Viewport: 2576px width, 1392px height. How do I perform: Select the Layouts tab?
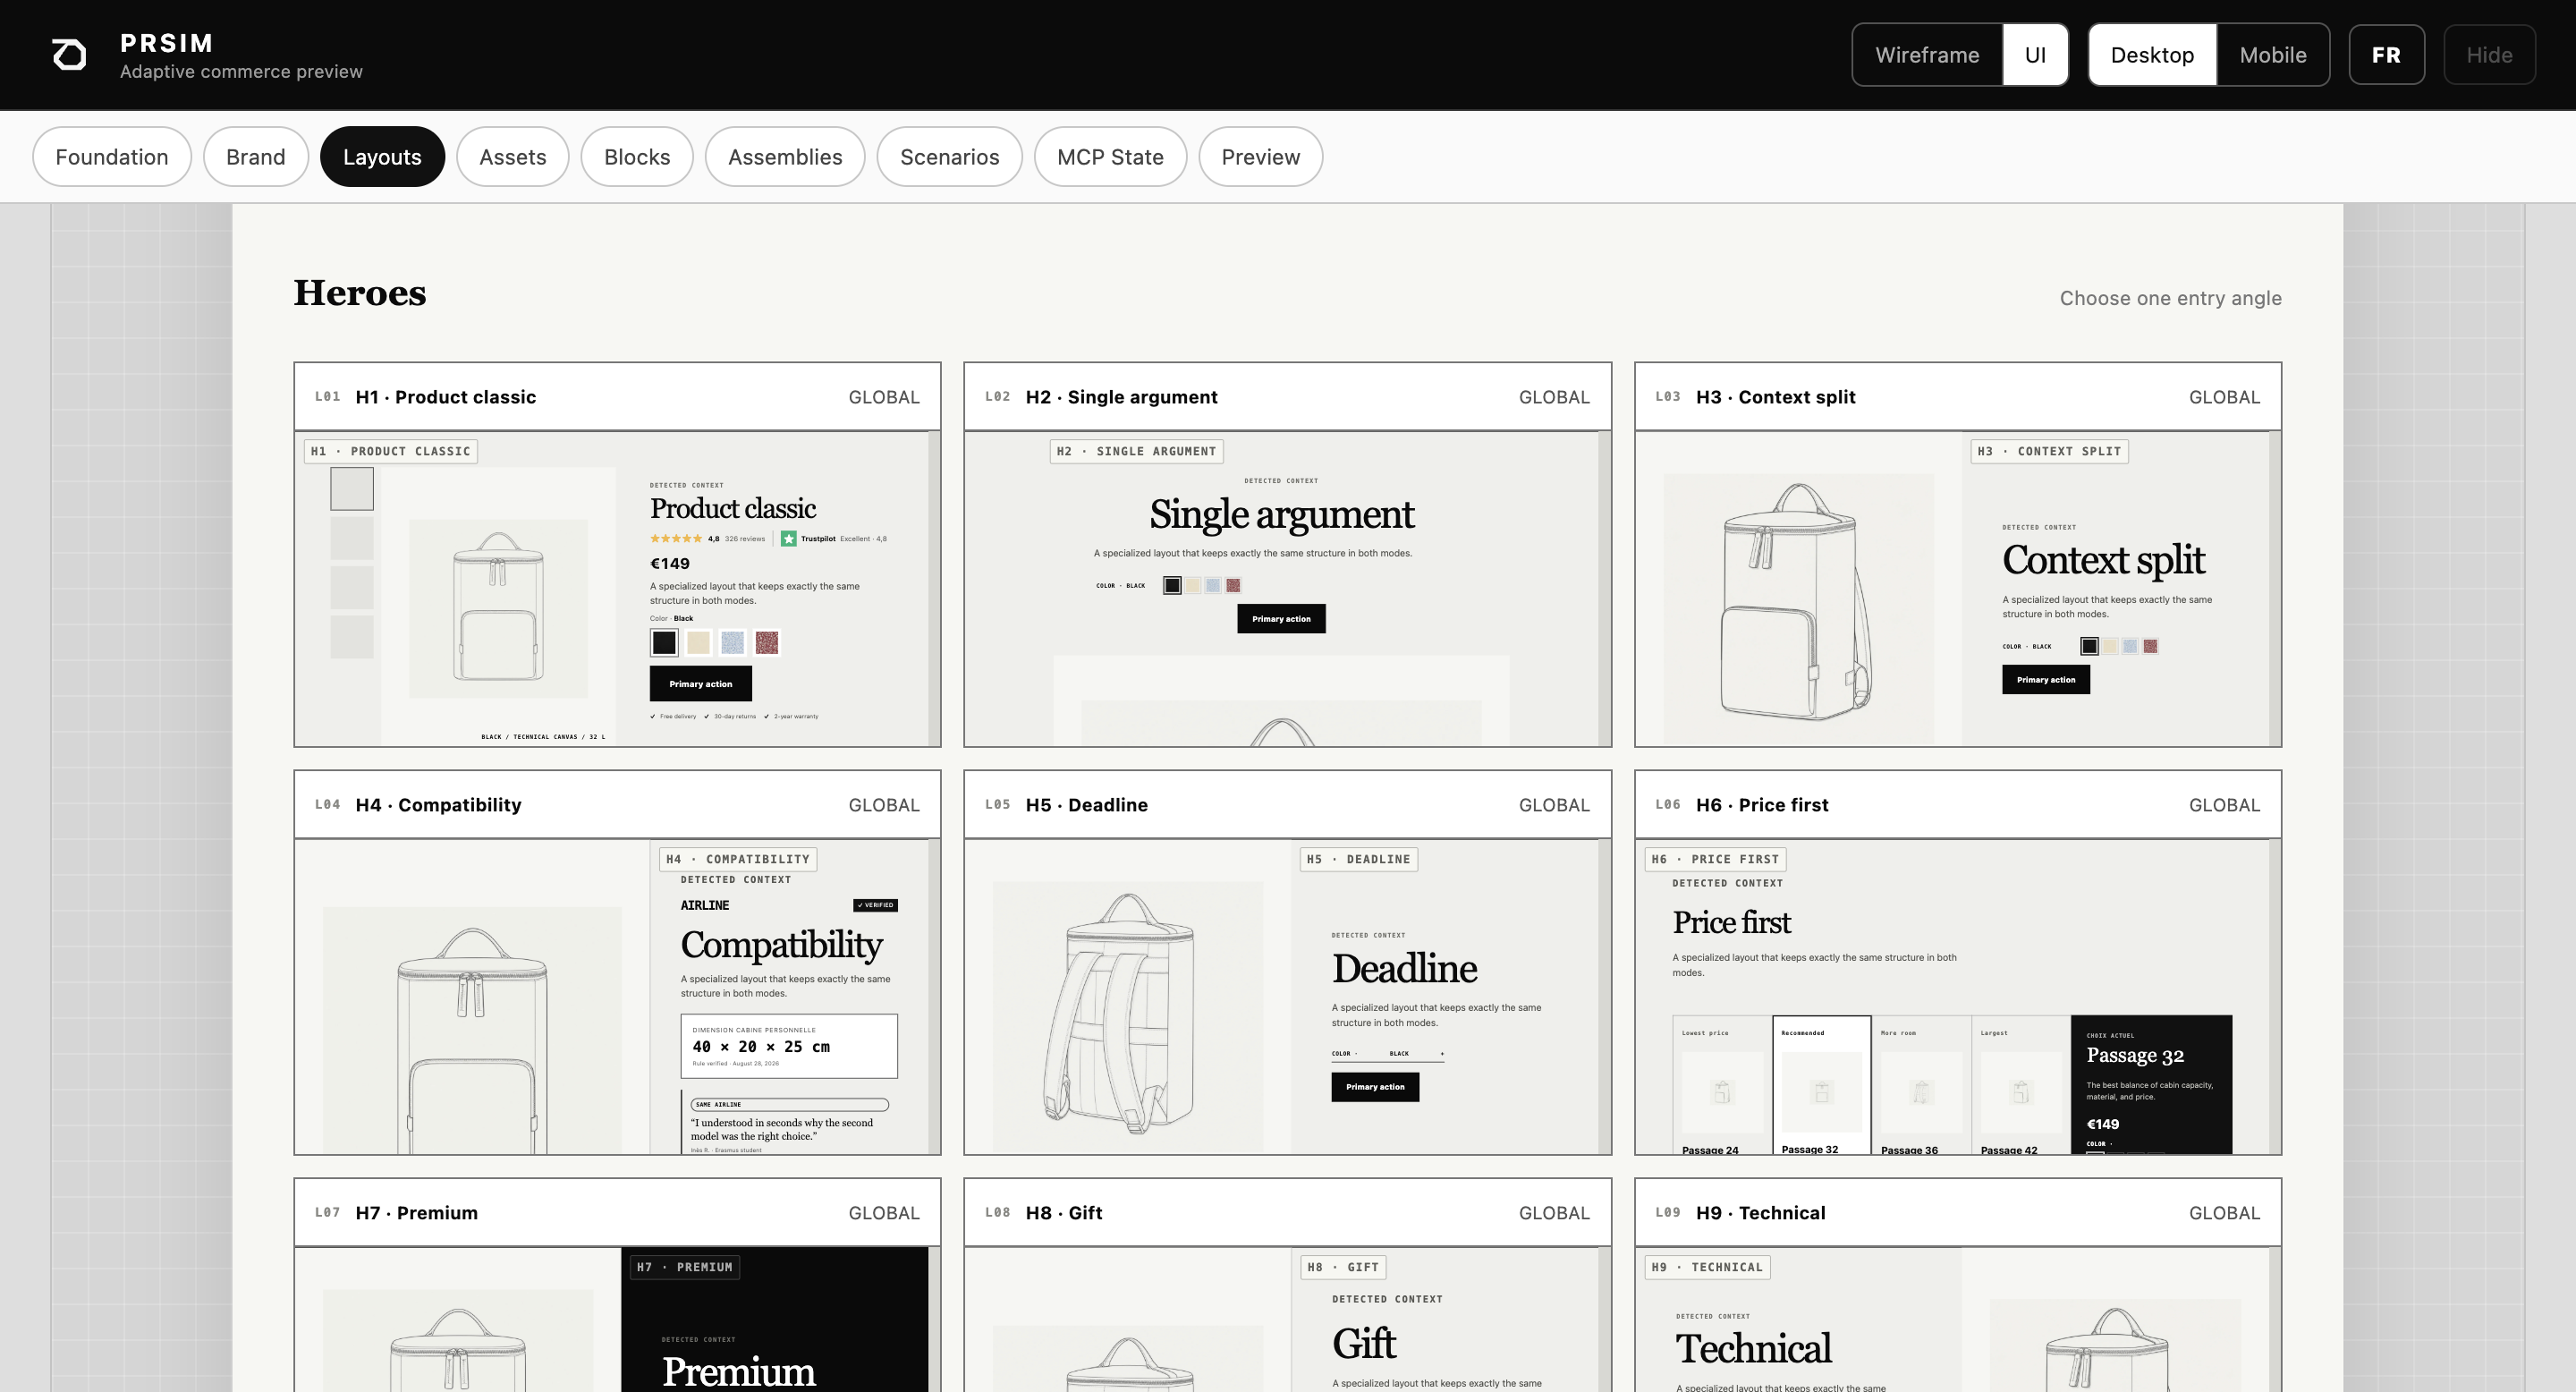(382, 157)
